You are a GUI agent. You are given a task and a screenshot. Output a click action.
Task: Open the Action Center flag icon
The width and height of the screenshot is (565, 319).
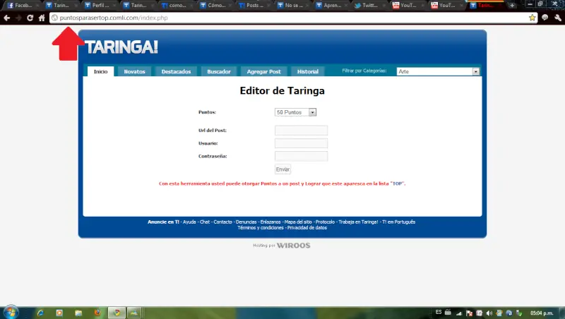click(x=469, y=313)
